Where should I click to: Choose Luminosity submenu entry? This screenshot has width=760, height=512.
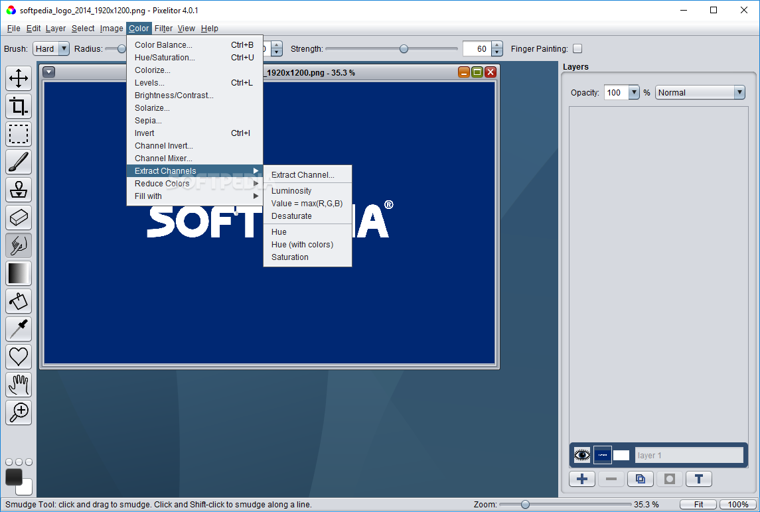pyautogui.click(x=307, y=191)
